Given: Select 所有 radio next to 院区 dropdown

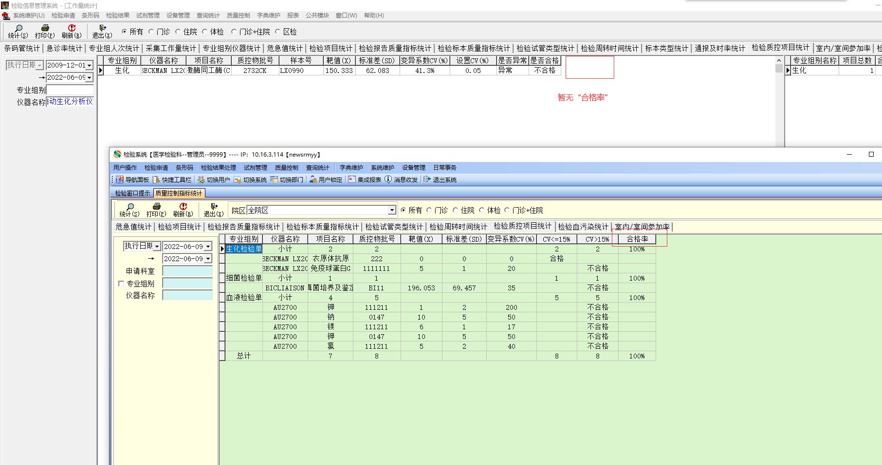Looking at the screenshot, I should coord(403,210).
